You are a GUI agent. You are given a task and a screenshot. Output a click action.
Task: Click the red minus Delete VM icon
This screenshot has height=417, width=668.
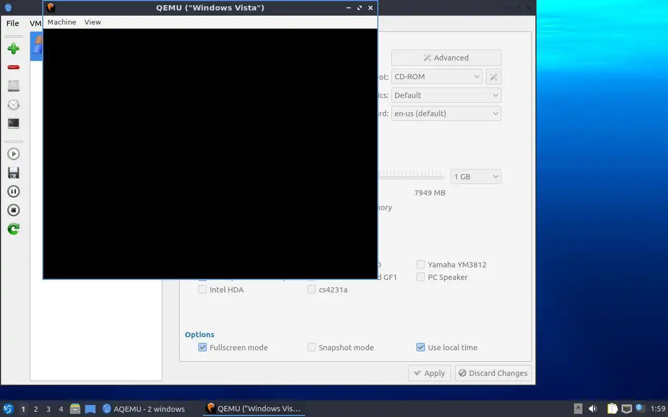point(14,67)
